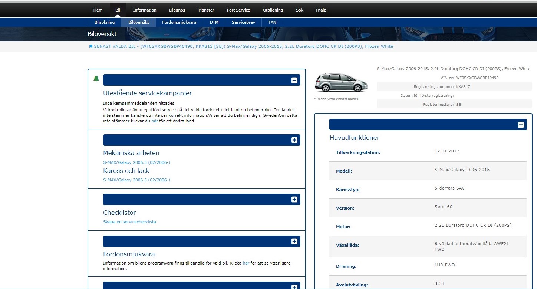Click Karosstyp value 5-dörrars SAV
The image size is (537, 289).
click(449, 188)
